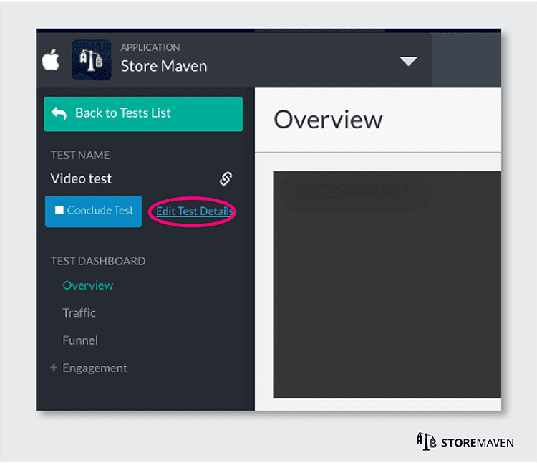Image resolution: width=537 pixels, height=463 pixels.
Task: Copy the Video test link icon
Action: point(226,178)
